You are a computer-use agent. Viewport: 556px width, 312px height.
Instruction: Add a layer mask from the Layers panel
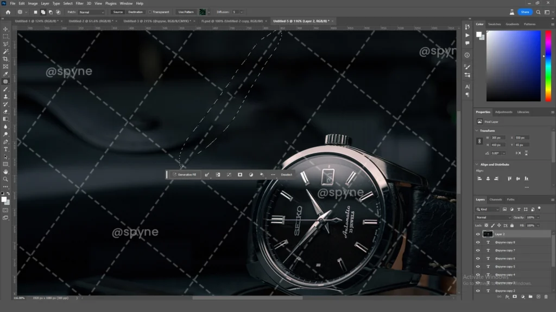(x=515, y=297)
